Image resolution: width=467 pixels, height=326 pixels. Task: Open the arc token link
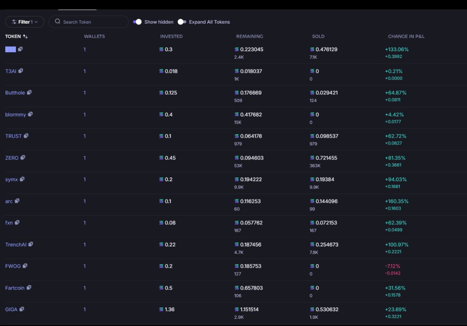tap(9, 201)
